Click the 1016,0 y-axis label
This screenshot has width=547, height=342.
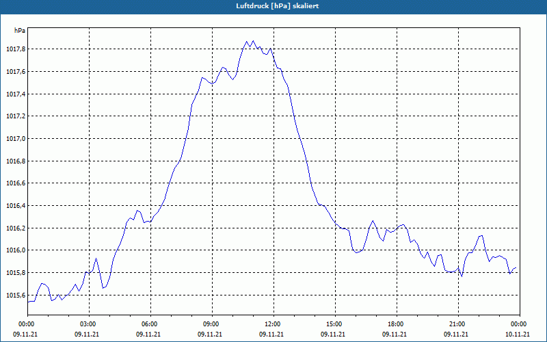point(16,250)
